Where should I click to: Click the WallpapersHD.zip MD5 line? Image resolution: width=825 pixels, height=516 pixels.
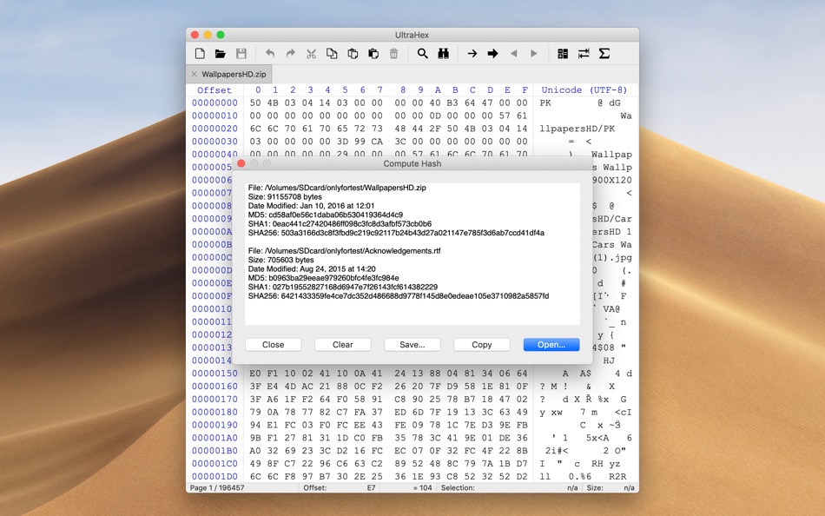(325, 215)
